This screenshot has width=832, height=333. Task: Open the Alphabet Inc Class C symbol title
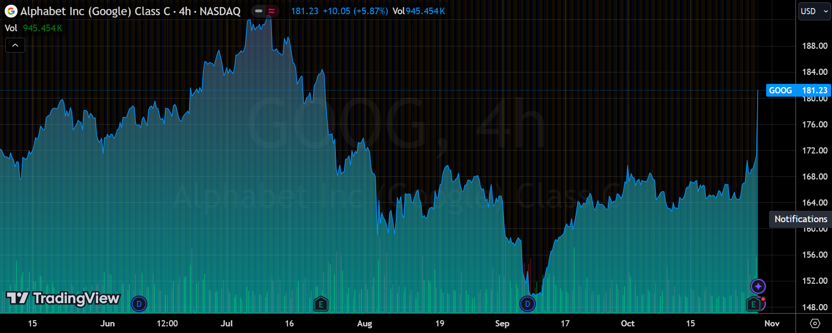click(x=130, y=11)
